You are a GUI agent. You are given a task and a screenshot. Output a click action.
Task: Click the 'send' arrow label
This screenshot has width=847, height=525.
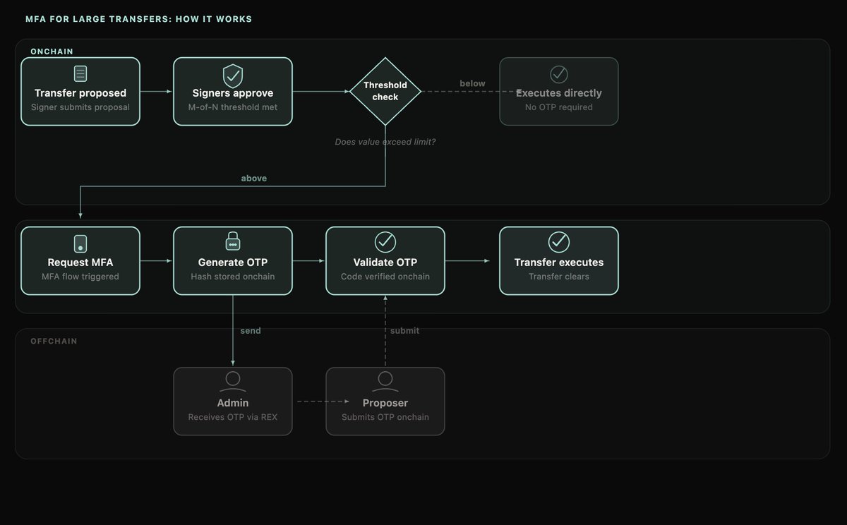pyautogui.click(x=251, y=330)
